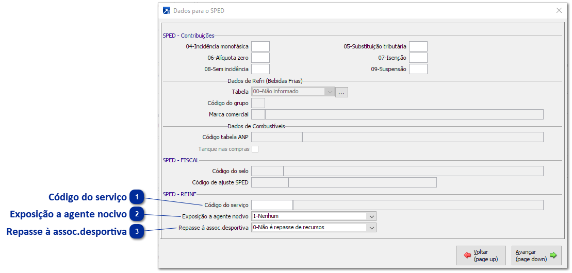Click in the 08-Sem incidência field
The image size is (572, 273).
click(x=260, y=69)
